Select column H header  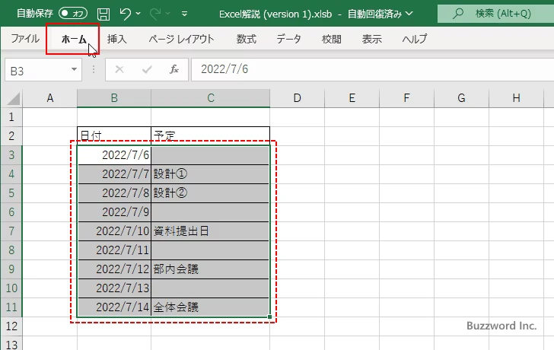click(516, 98)
